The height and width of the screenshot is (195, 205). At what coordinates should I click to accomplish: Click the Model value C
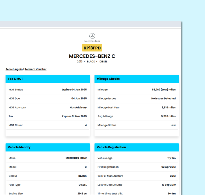(x=86, y=167)
